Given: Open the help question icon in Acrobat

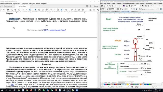Looking at the screenshot, I should [87, 6].
